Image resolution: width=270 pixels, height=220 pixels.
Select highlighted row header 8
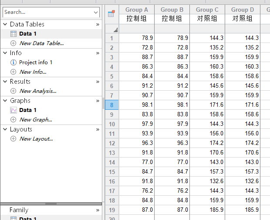[112, 105]
